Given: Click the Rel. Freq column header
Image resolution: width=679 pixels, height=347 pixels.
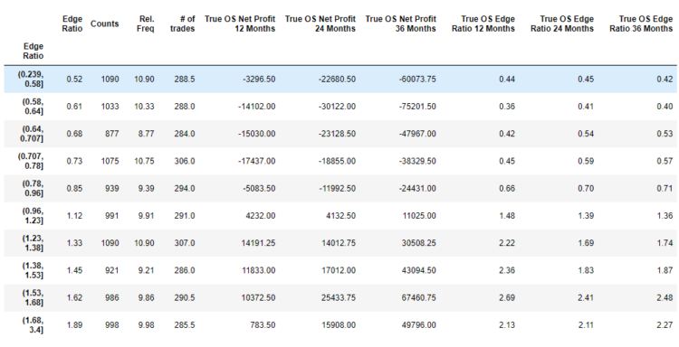Looking at the screenshot, I should (x=145, y=23).
